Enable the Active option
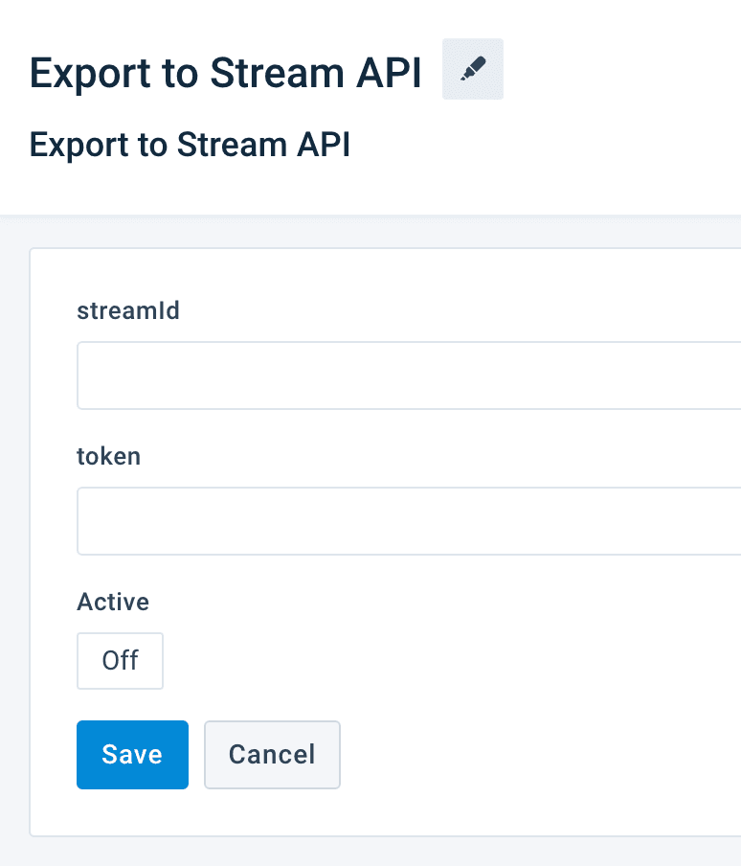Viewport: 741px width, 866px height. pos(121,661)
